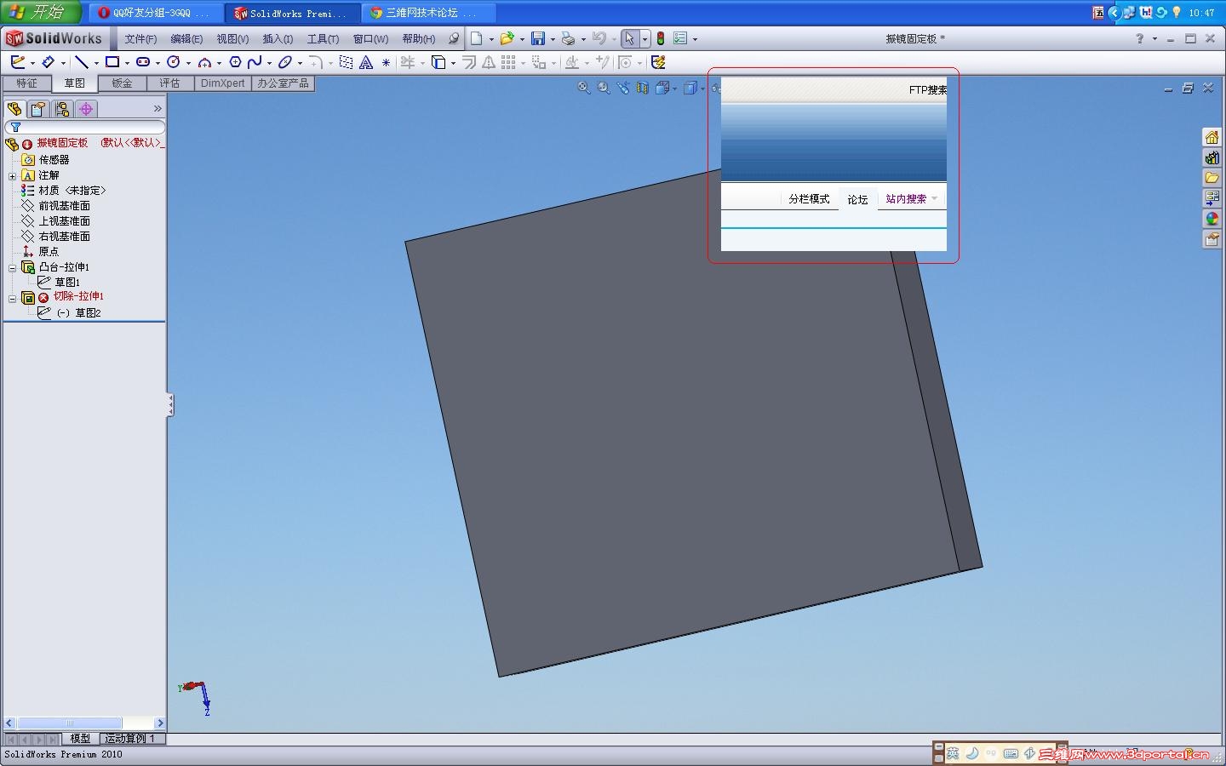This screenshot has width=1226, height=766.
Task: Open the 视图(V) menu
Action: coord(232,39)
